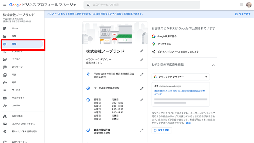Select 情報 in the sidebar
The image size is (254, 143).
[x=22, y=44]
